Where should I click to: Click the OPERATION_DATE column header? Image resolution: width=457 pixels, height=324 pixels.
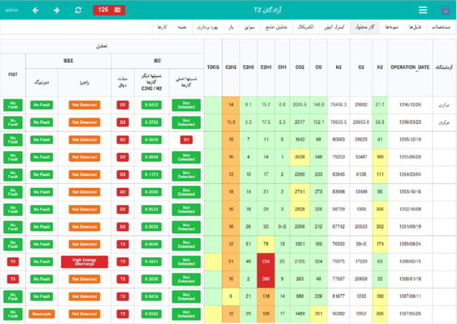click(410, 67)
